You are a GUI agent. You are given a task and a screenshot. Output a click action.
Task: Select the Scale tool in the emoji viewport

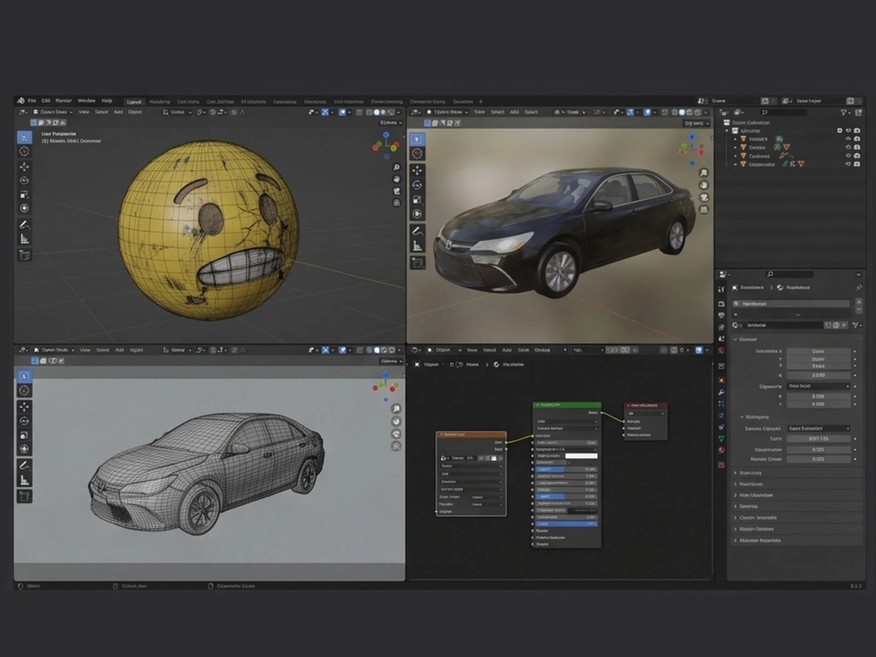pos(25,194)
